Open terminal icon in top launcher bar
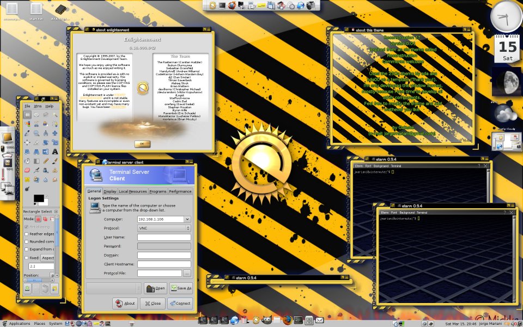The width and height of the screenshot is (523, 327). [x=222, y=5]
